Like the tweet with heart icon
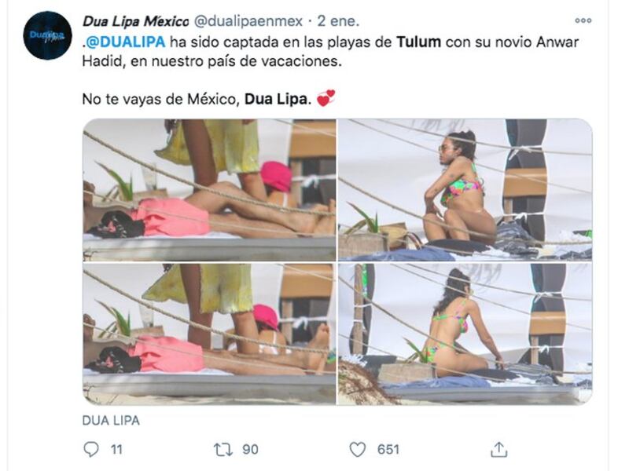 tap(358, 449)
